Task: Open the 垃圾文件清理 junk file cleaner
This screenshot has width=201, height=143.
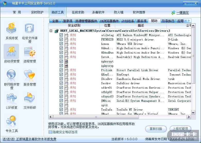Action: click(x=30, y=33)
